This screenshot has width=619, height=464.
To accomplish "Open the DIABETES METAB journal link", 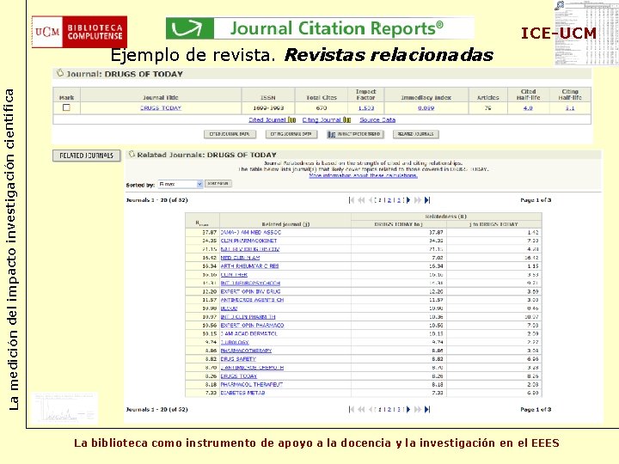I will 242,393.
